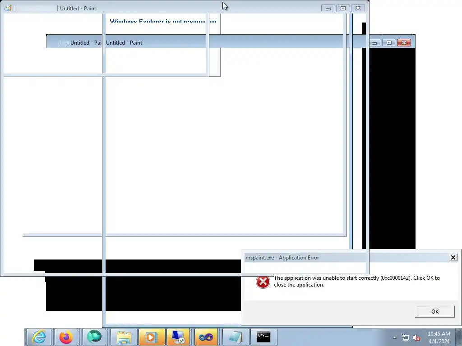
Task: Close the mspaint.exe Application Error dialog
Action: click(453, 258)
